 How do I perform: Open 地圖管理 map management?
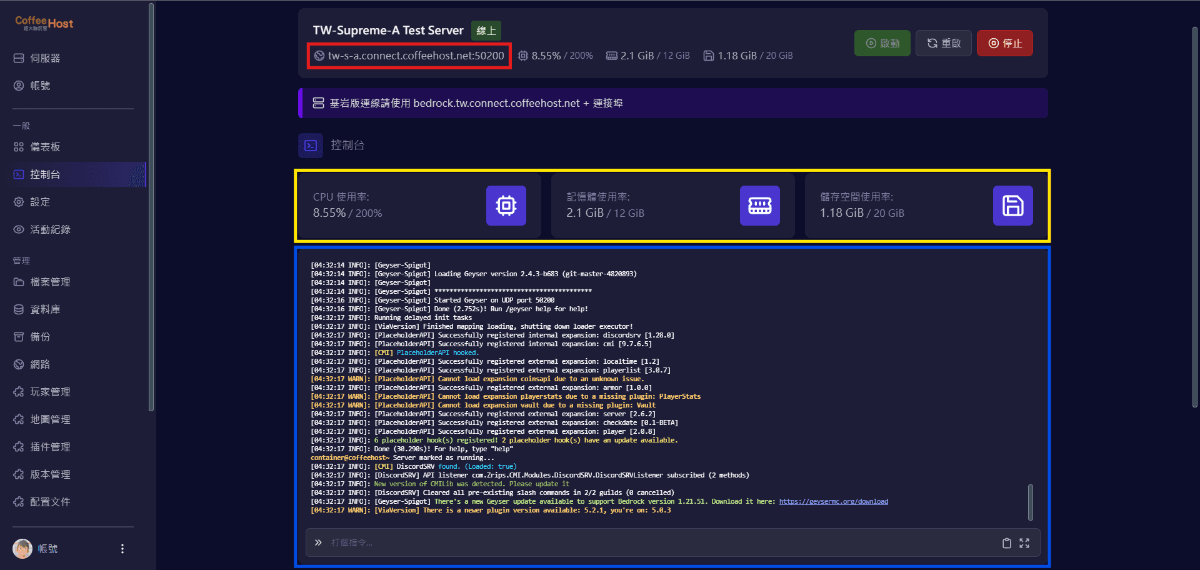[73, 419]
